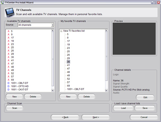
Task: Click New under My favorite TV channels
Action: 68,97
